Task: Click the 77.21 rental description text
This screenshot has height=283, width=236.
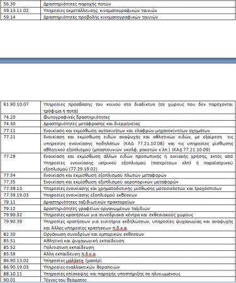Action: tap(138, 143)
